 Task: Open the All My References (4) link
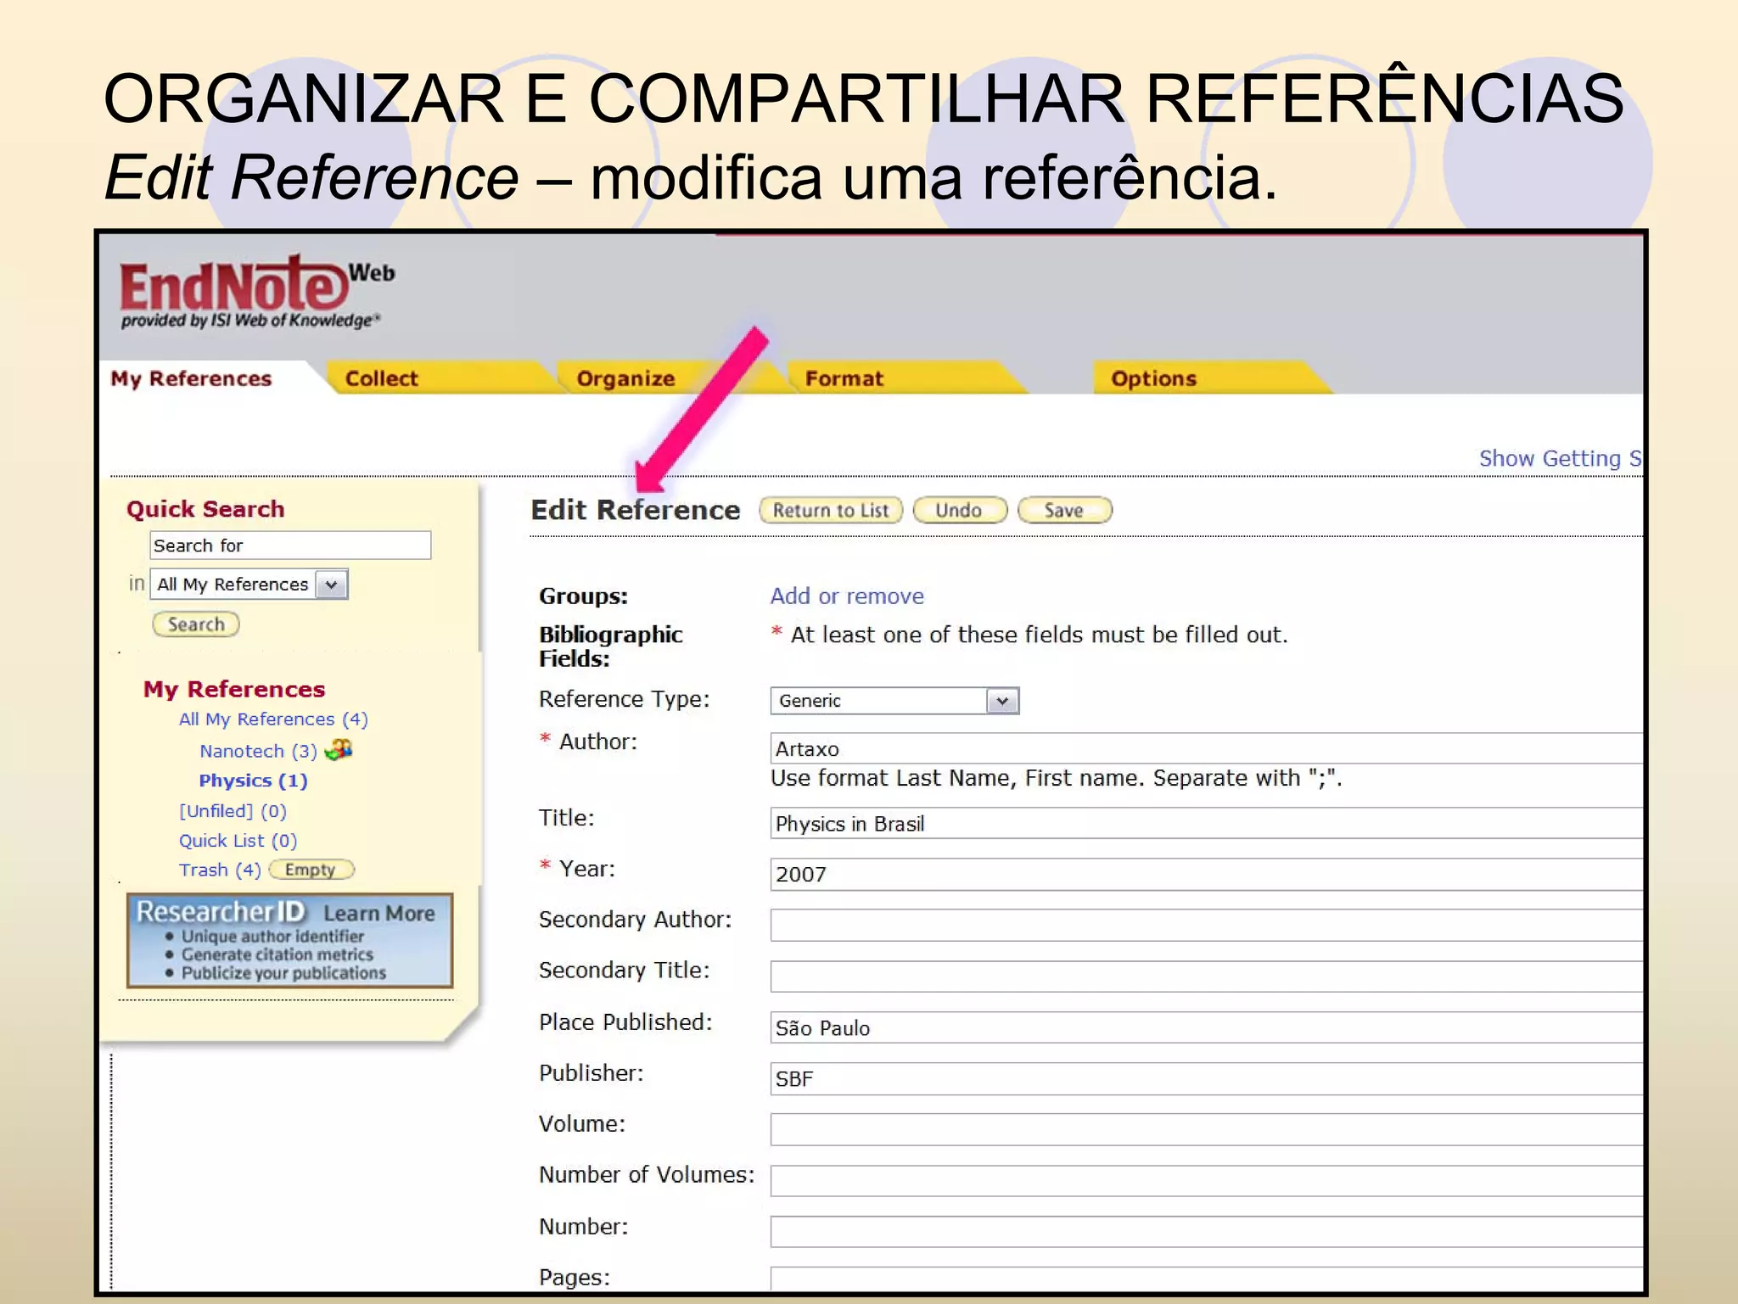pos(273,719)
